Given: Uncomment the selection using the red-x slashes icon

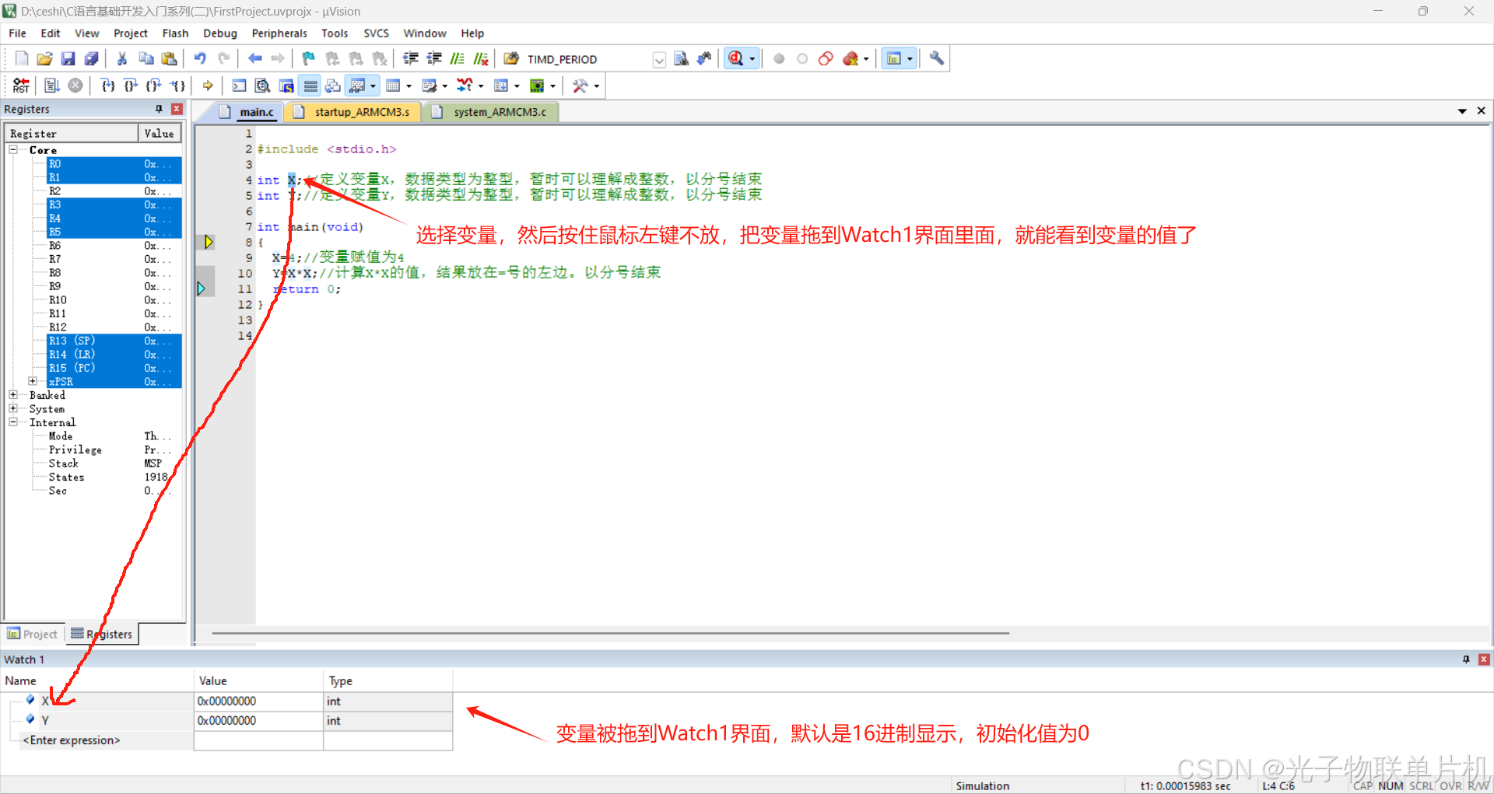Looking at the screenshot, I should 481,59.
